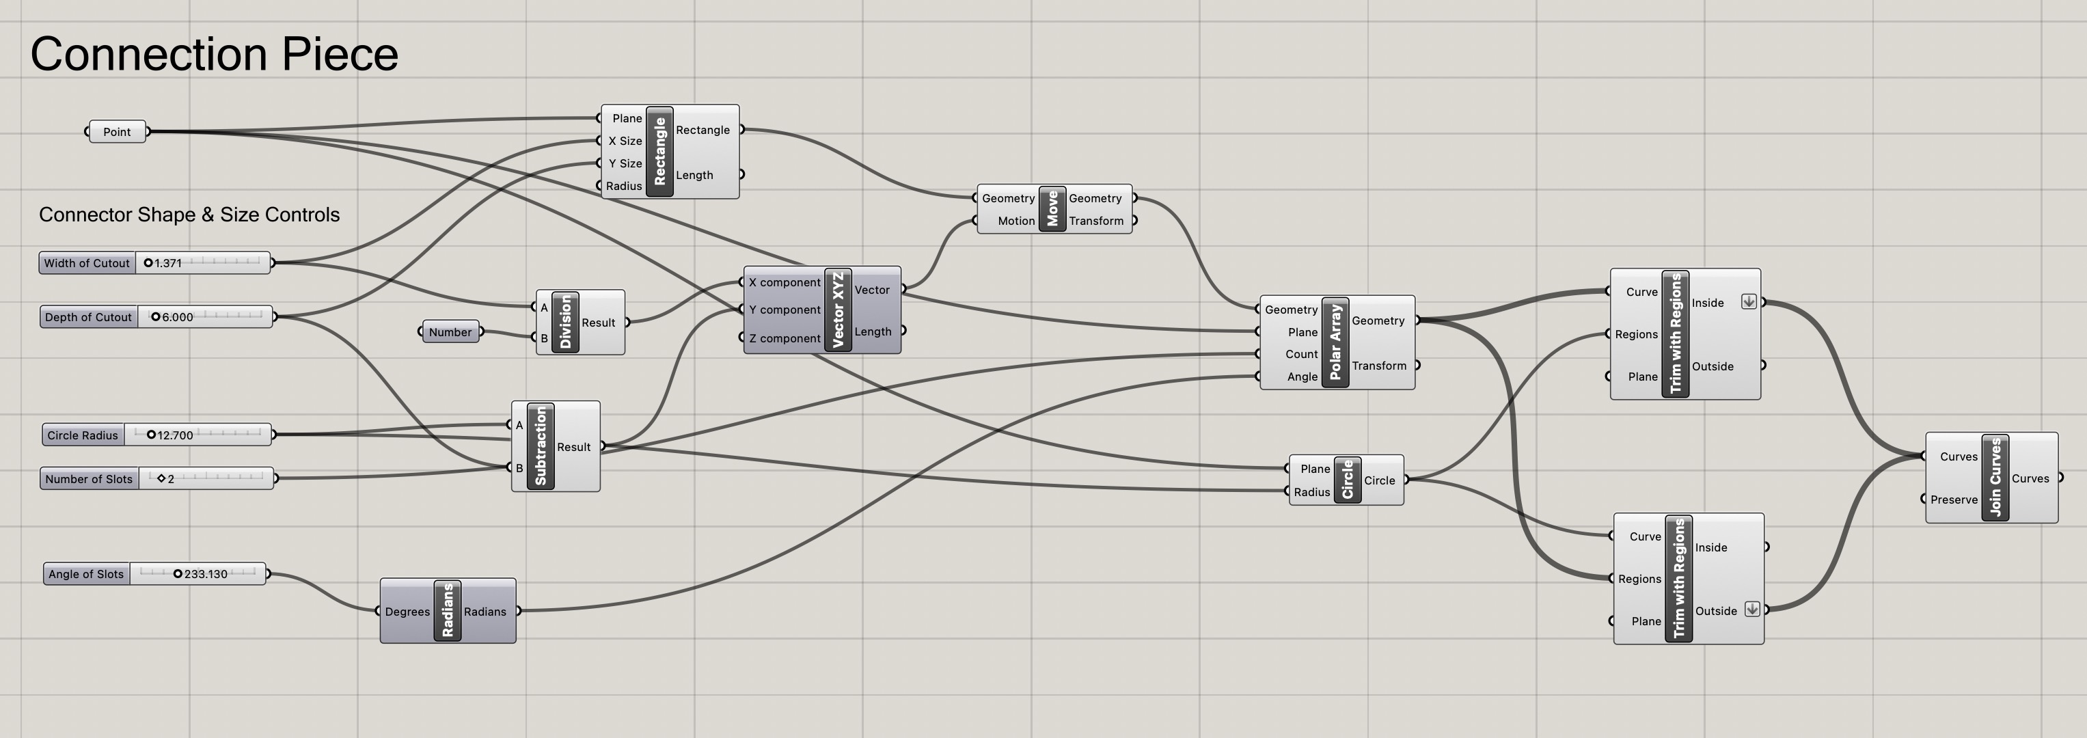Click the Count input of Polar Array

(1301, 354)
